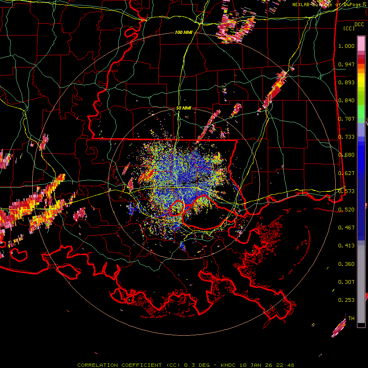The height and width of the screenshot is (368, 368).
Task: Click the 50 NMI range ring label
Action: pos(184,108)
